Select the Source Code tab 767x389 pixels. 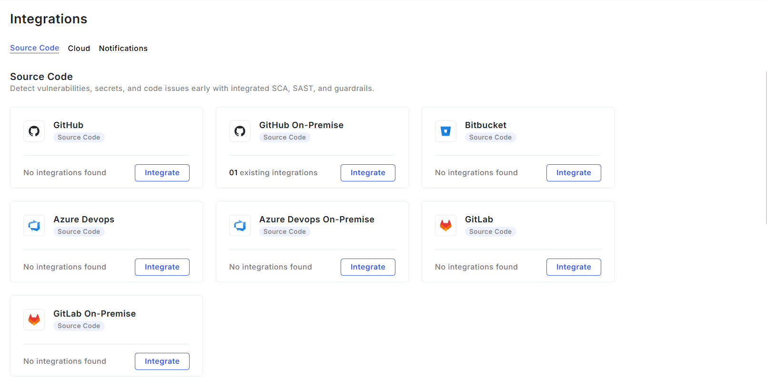(34, 48)
